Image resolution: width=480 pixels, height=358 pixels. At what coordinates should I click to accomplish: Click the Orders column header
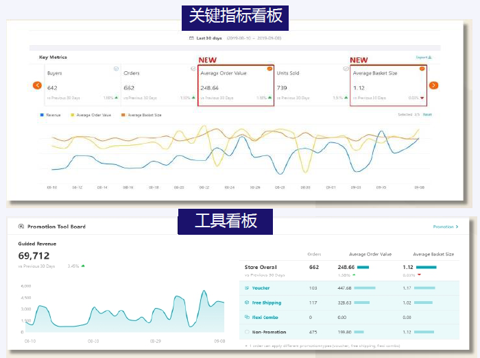314,254
